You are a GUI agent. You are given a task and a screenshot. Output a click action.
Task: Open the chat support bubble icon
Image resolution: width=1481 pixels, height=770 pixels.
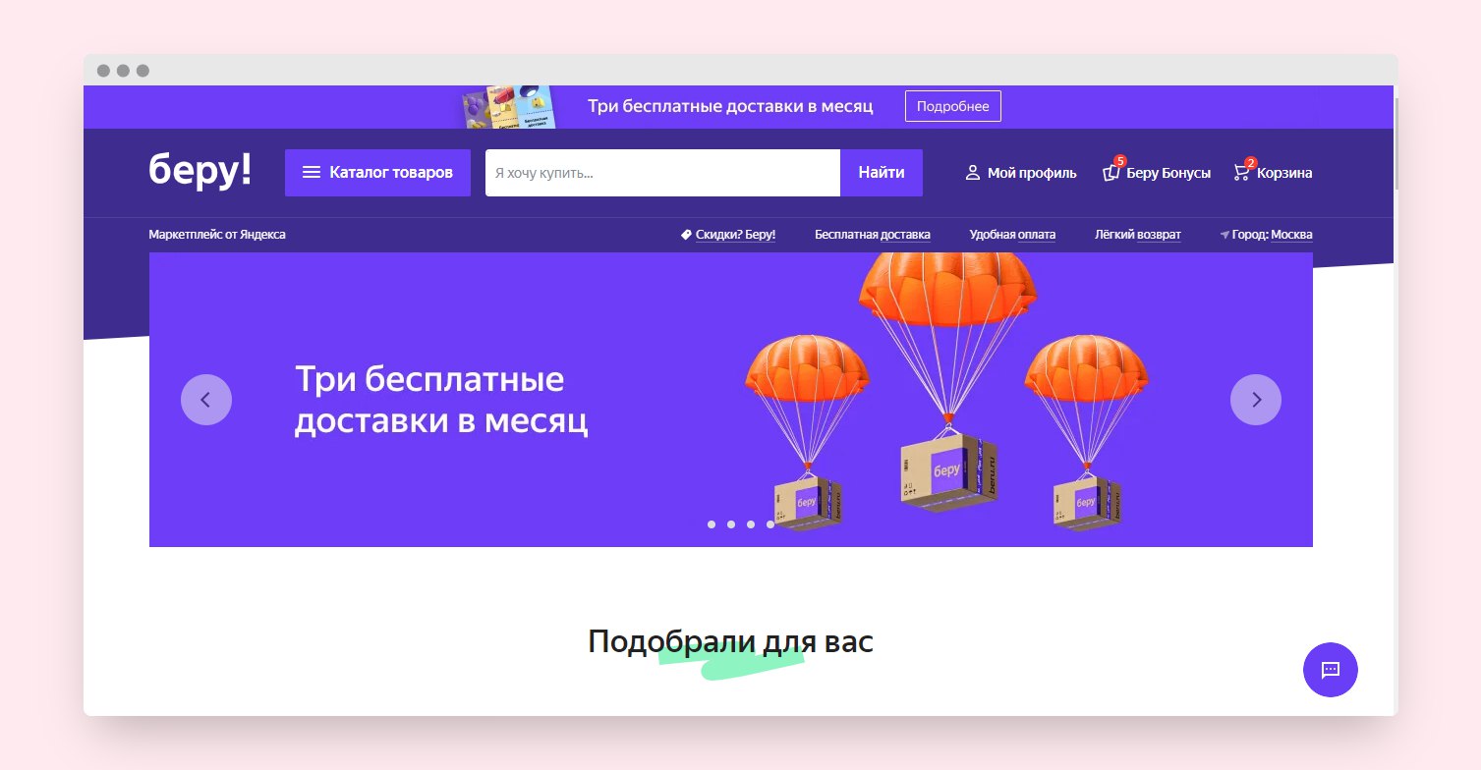click(x=1330, y=670)
